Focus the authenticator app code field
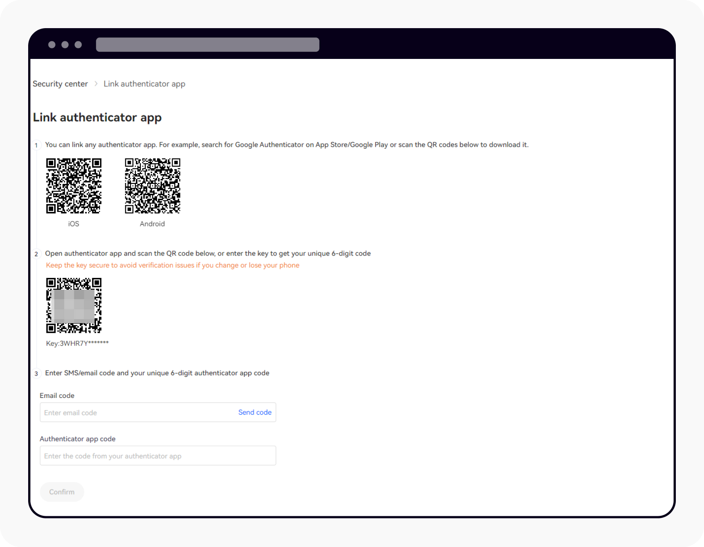This screenshot has height=547, width=704. [x=158, y=456]
